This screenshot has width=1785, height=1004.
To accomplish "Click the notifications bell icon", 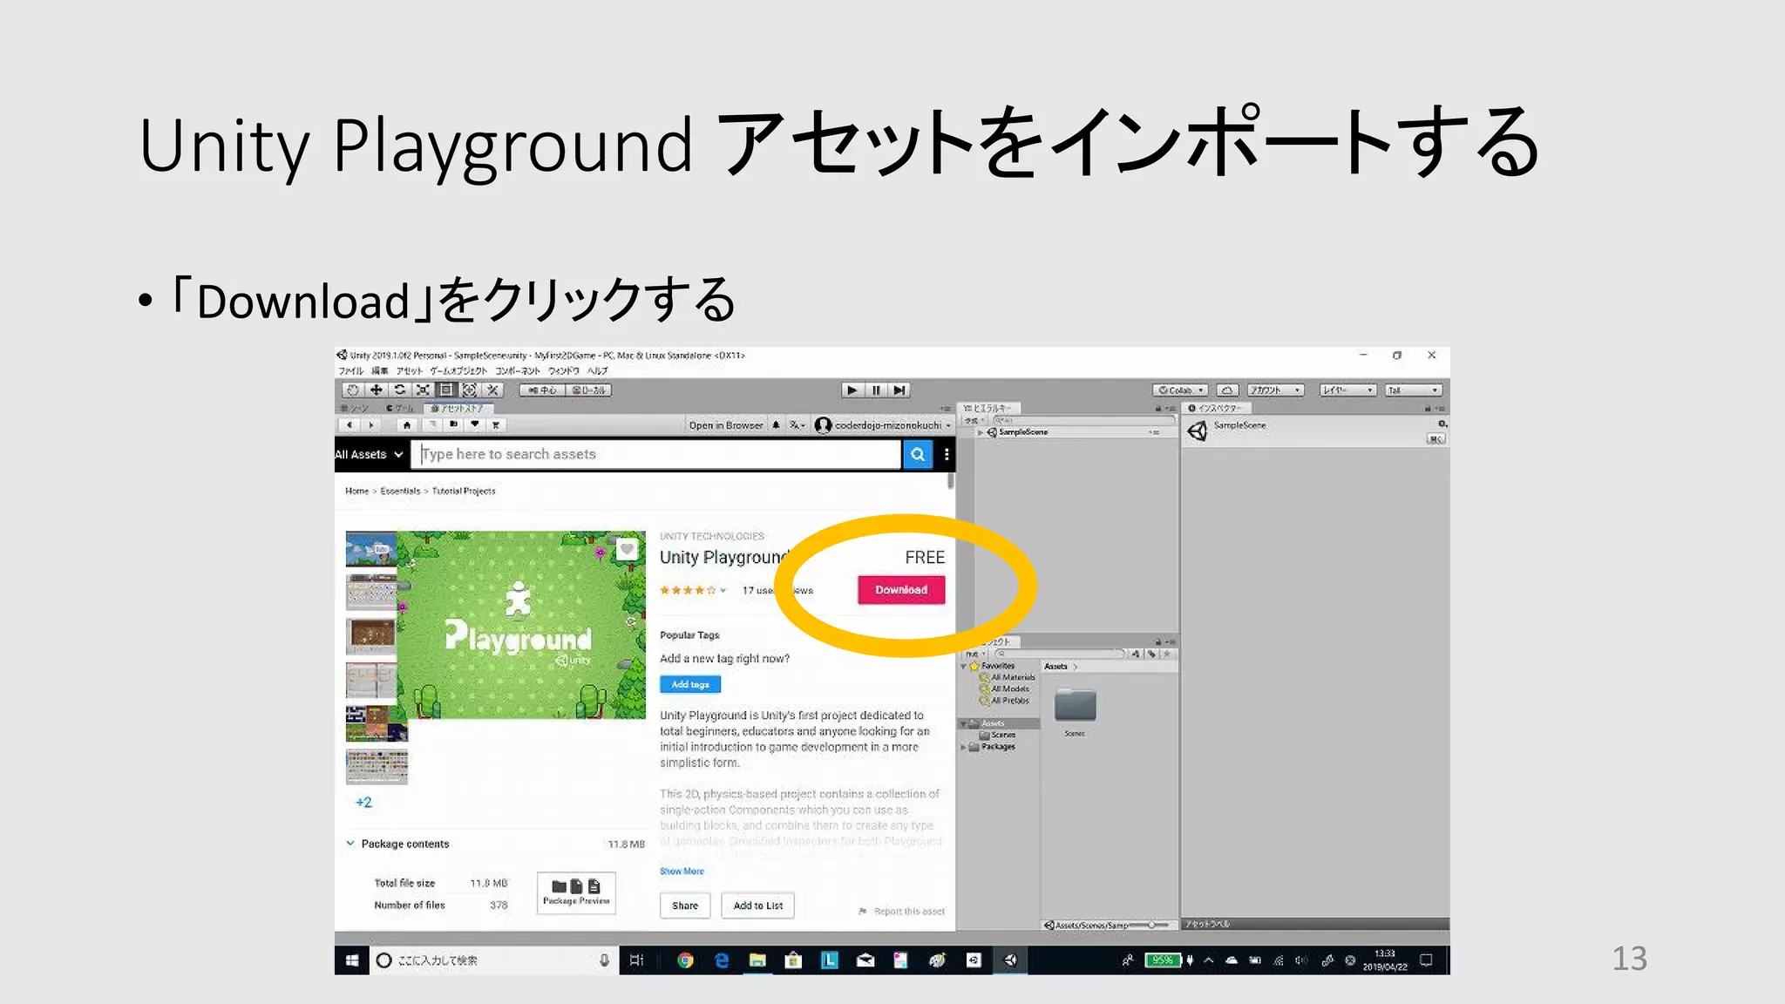I will (776, 425).
